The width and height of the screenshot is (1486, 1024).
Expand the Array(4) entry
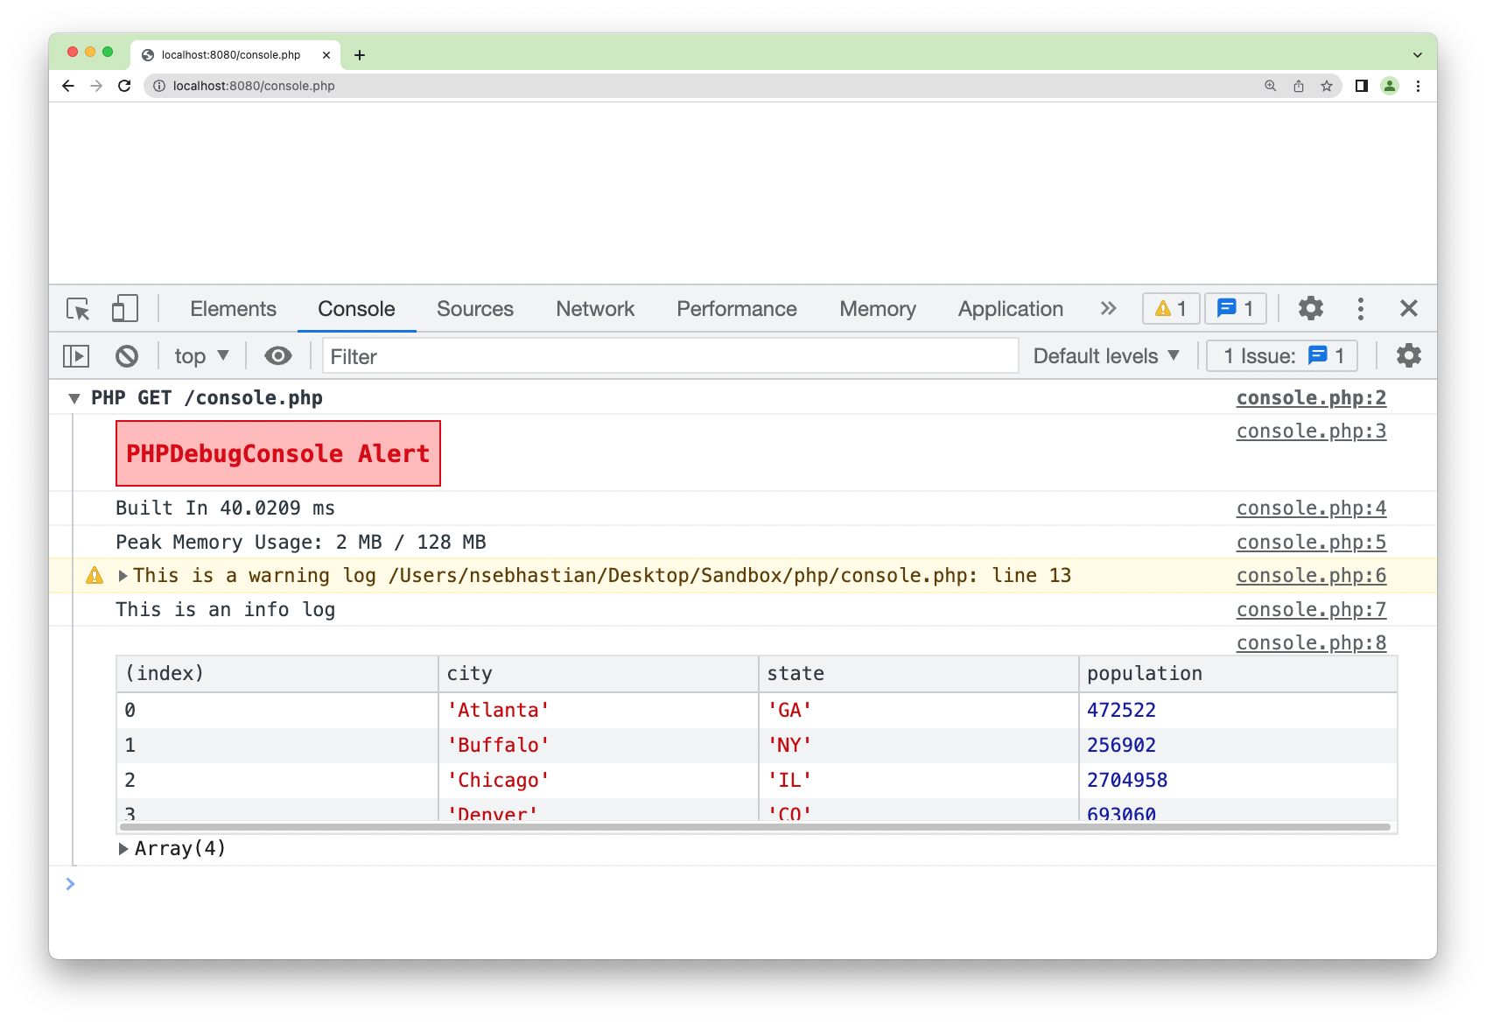click(123, 848)
